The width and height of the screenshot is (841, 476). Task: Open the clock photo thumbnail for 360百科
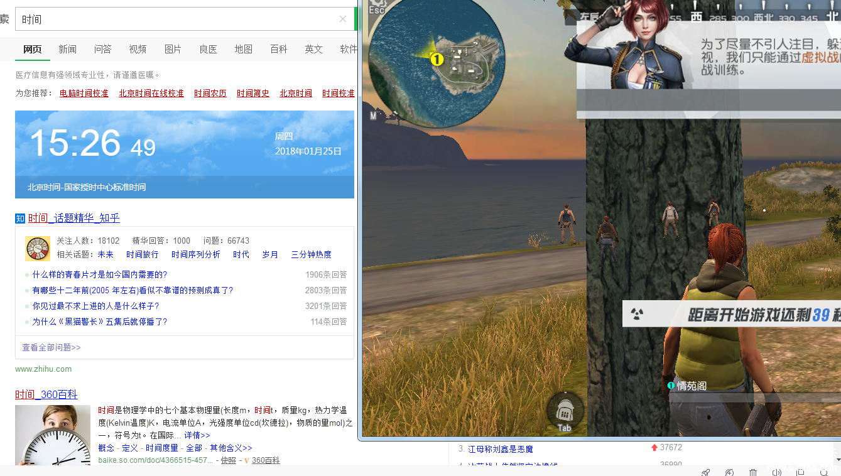coord(53,435)
